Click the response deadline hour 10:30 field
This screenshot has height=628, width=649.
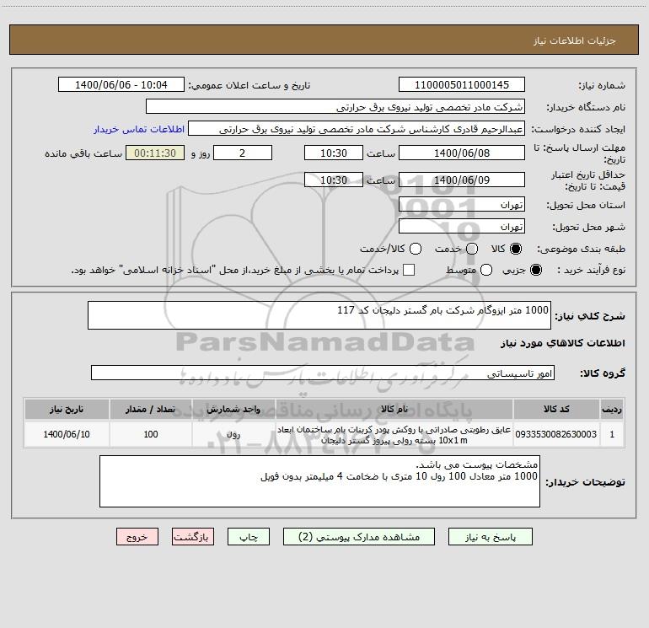point(334,153)
